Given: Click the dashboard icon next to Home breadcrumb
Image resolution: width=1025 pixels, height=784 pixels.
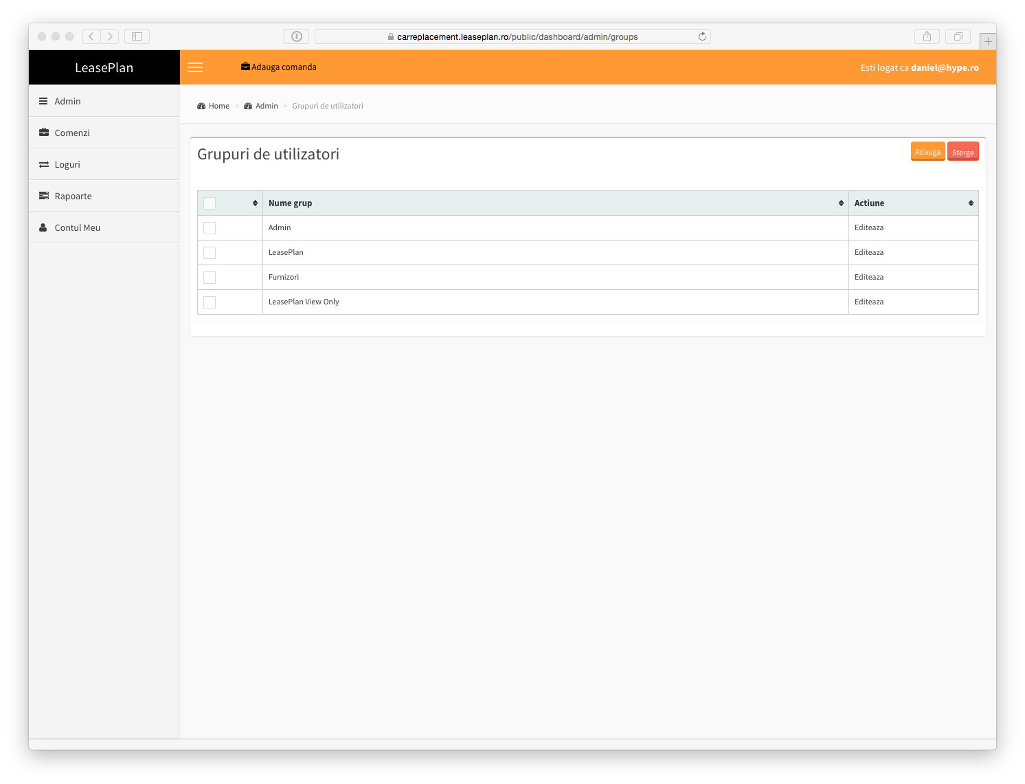Looking at the screenshot, I should pyautogui.click(x=201, y=106).
